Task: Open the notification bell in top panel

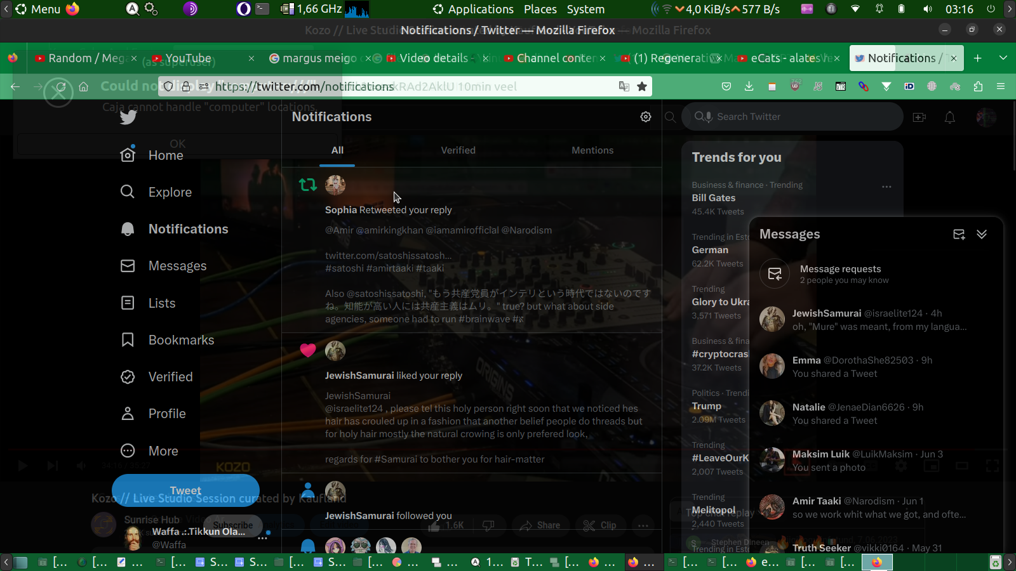Action: coord(879,9)
